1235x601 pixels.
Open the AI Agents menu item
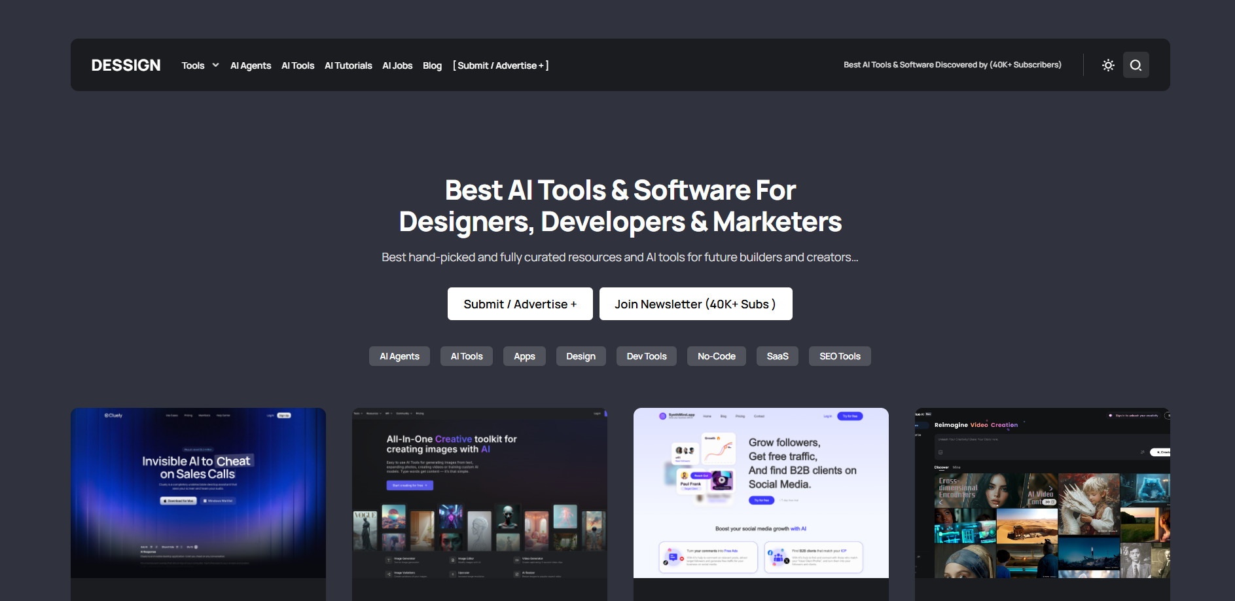(x=251, y=65)
